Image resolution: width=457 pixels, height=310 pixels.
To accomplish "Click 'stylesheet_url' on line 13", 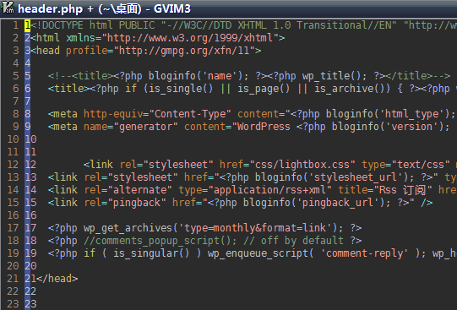I will [356, 177].
